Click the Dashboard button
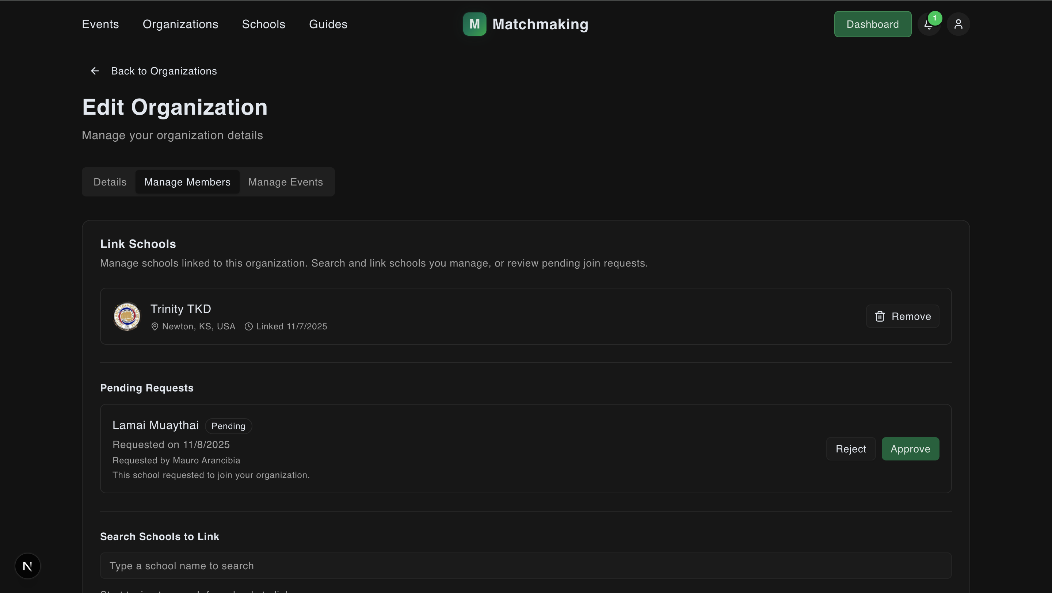Image resolution: width=1052 pixels, height=593 pixels. (873, 24)
